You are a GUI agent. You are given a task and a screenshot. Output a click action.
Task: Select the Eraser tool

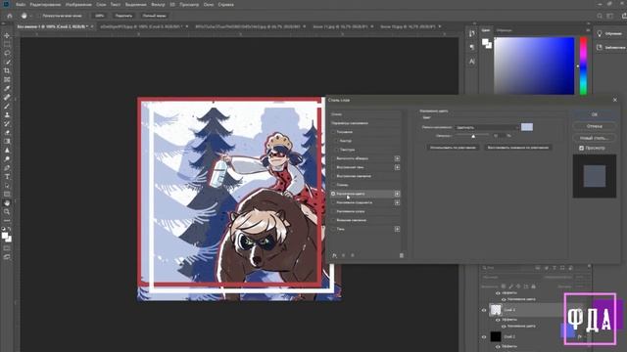tap(7, 132)
